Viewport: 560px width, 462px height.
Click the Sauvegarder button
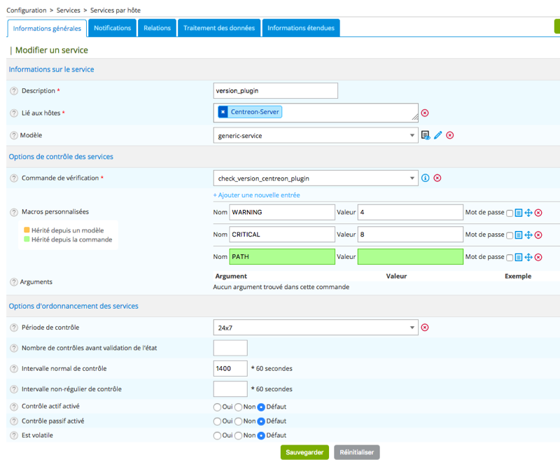304,452
